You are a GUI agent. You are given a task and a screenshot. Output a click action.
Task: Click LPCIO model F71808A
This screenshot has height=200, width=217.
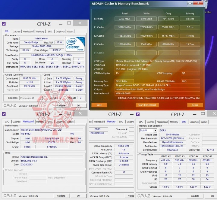coord(52,147)
